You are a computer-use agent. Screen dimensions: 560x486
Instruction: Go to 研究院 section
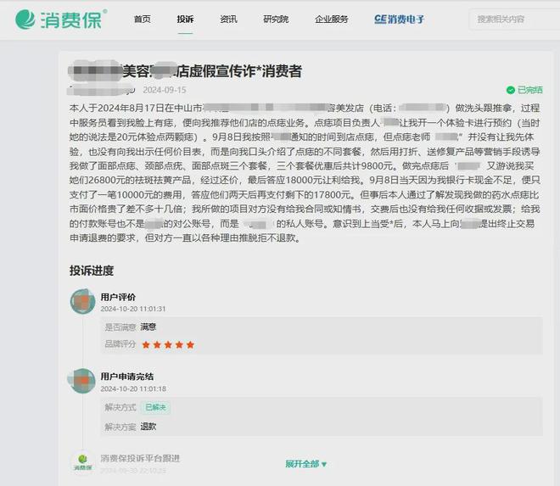tap(276, 19)
